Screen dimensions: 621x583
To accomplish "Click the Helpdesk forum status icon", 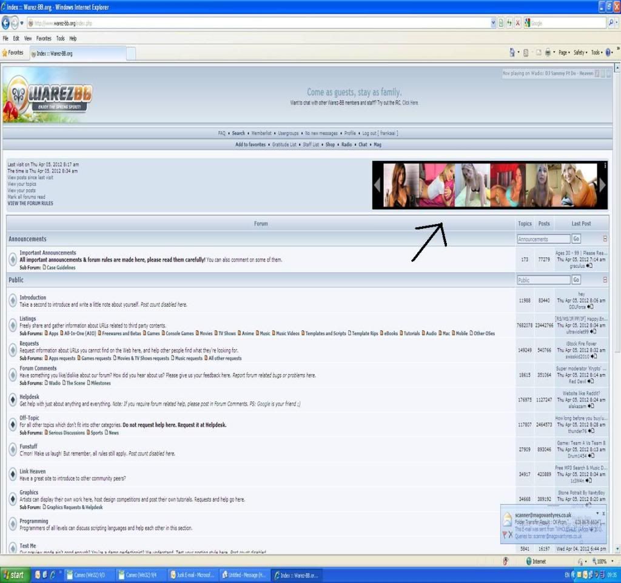I will tap(12, 400).
